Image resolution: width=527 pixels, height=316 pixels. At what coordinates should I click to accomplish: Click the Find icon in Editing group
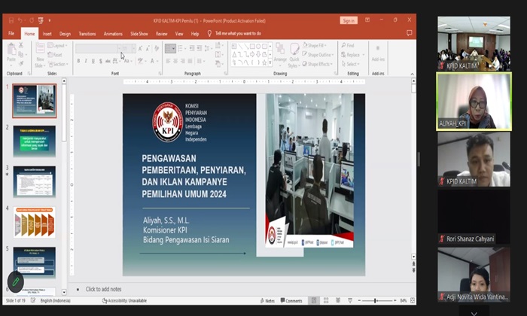350,45
